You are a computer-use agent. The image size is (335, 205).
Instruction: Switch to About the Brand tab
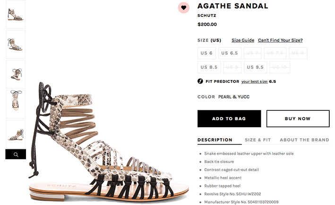click(x=304, y=140)
